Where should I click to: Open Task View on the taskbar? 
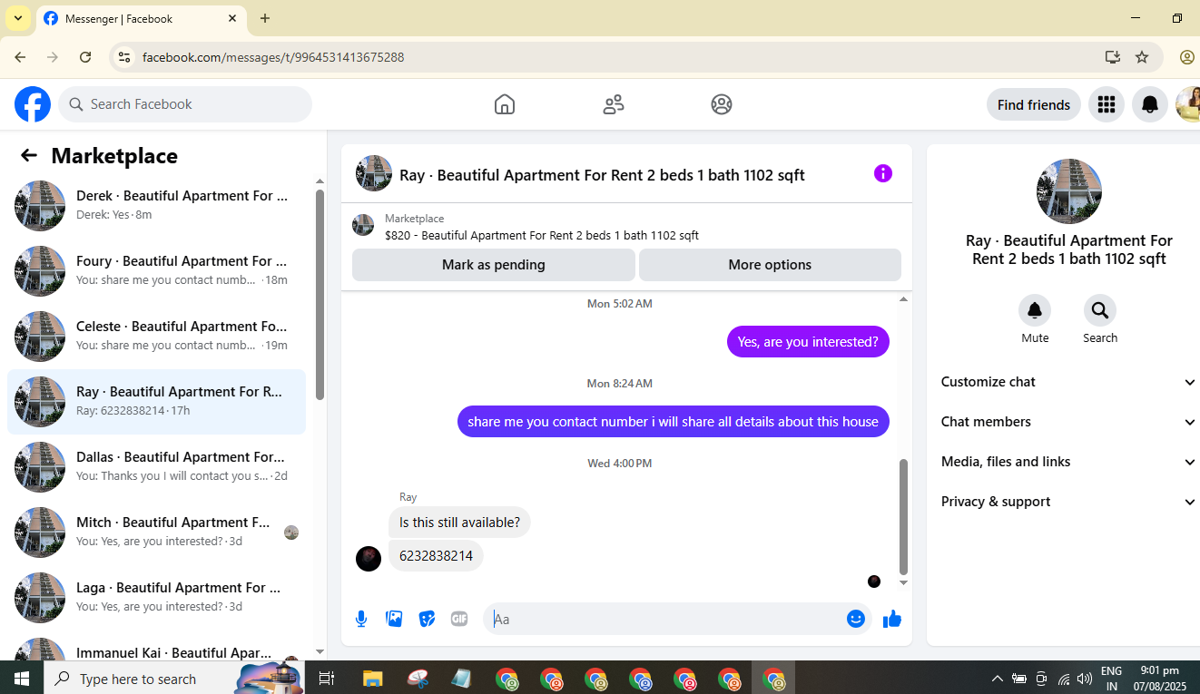tap(327, 679)
